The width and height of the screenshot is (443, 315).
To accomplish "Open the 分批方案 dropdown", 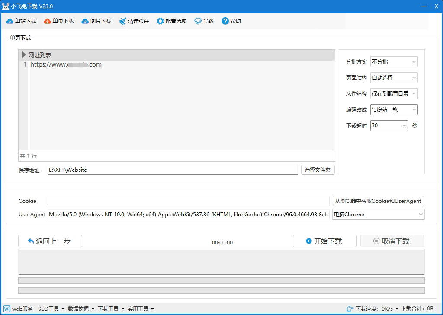I will click(x=394, y=62).
